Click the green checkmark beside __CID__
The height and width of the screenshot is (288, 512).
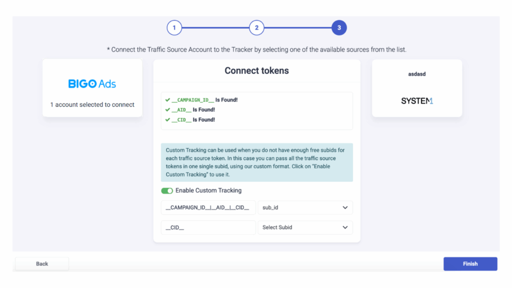click(168, 120)
